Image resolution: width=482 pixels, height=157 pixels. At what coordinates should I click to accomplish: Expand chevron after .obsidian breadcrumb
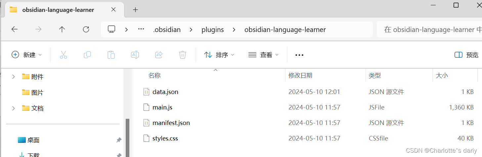pos(191,30)
